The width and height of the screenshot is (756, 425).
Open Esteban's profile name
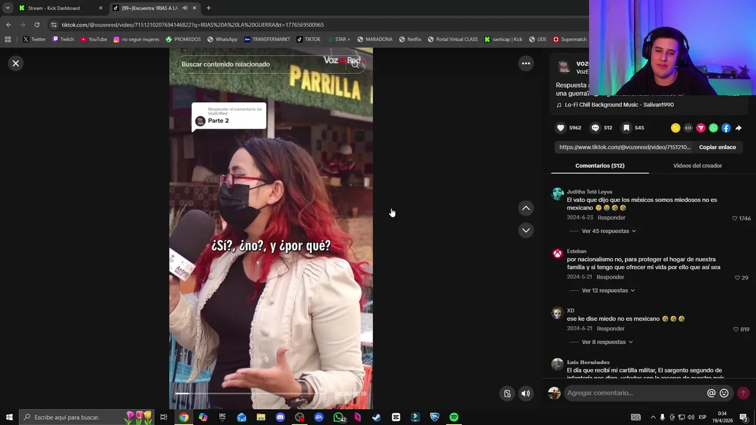click(x=576, y=251)
